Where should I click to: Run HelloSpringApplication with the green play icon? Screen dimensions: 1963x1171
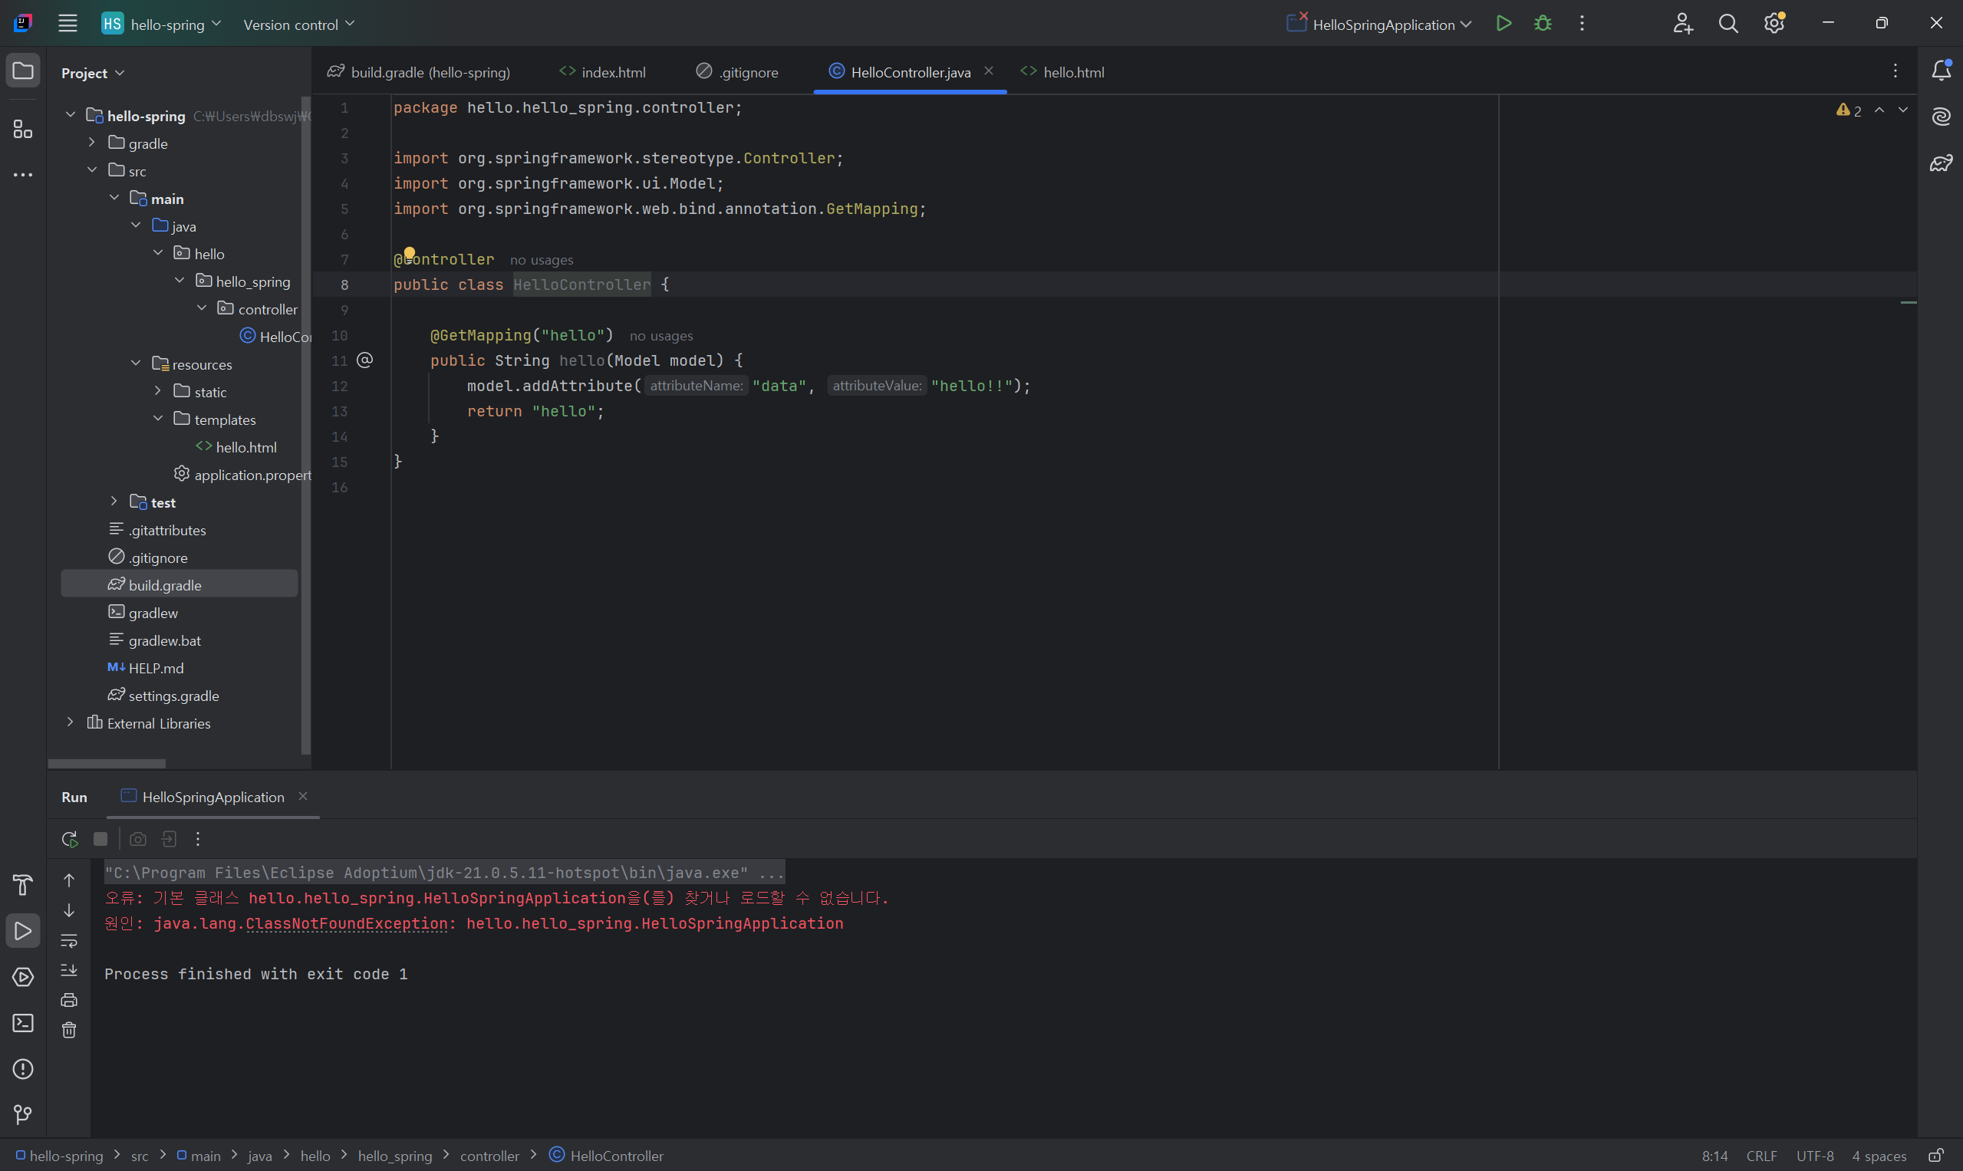1504,24
